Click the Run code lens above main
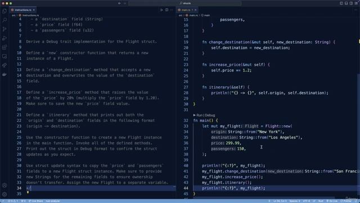 (x=200, y=115)
